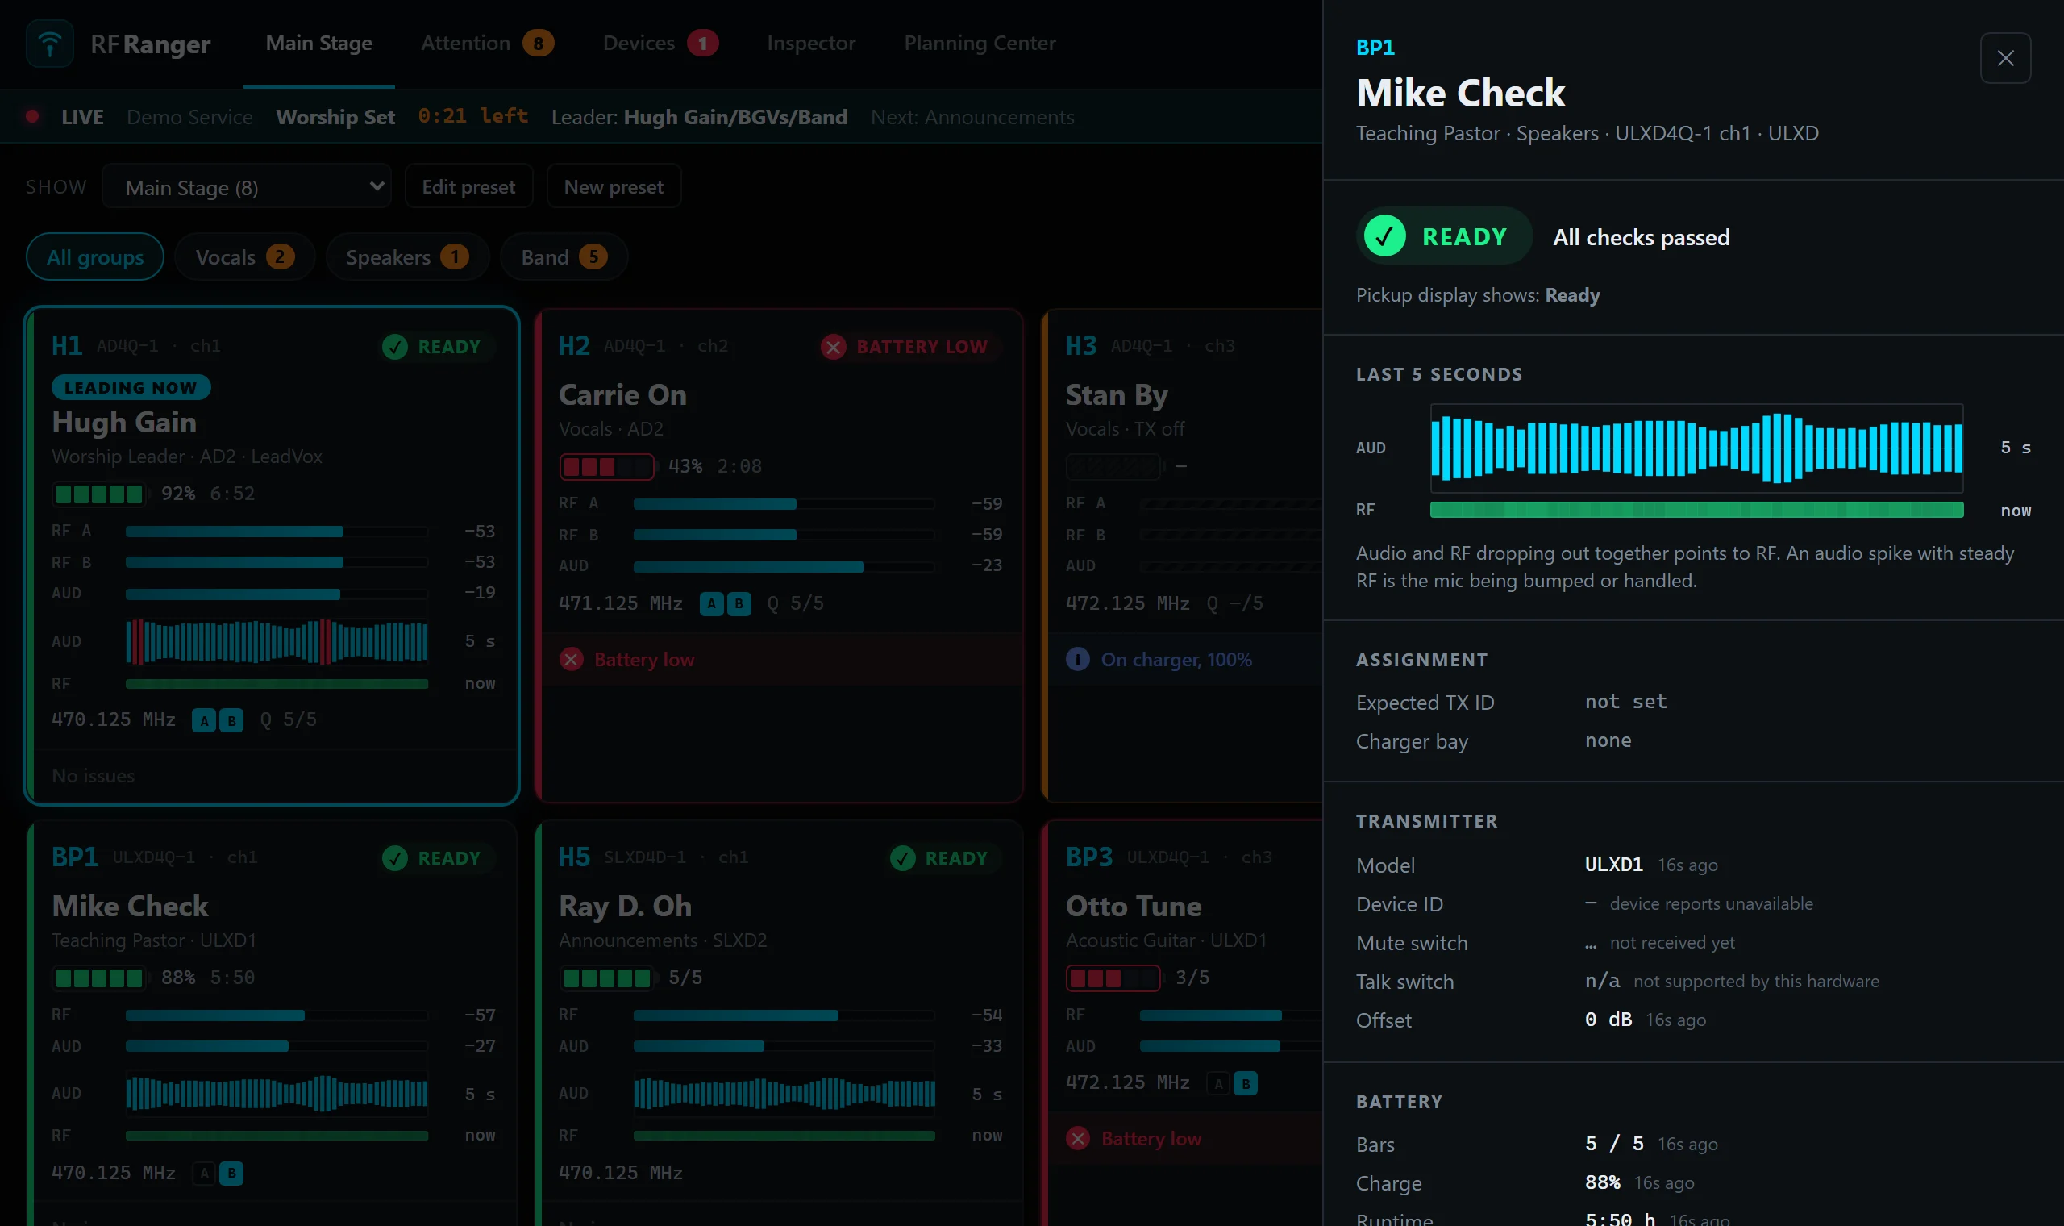Image resolution: width=2064 pixels, height=1226 pixels.
Task: Open the Devices tab
Action: click(660, 43)
